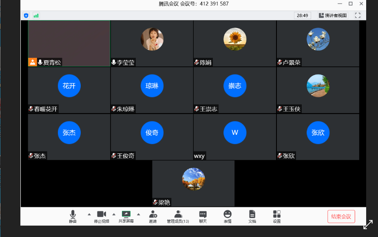Open the settings grid icon
This screenshot has height=237, width=378.
[x=277, y=214]
